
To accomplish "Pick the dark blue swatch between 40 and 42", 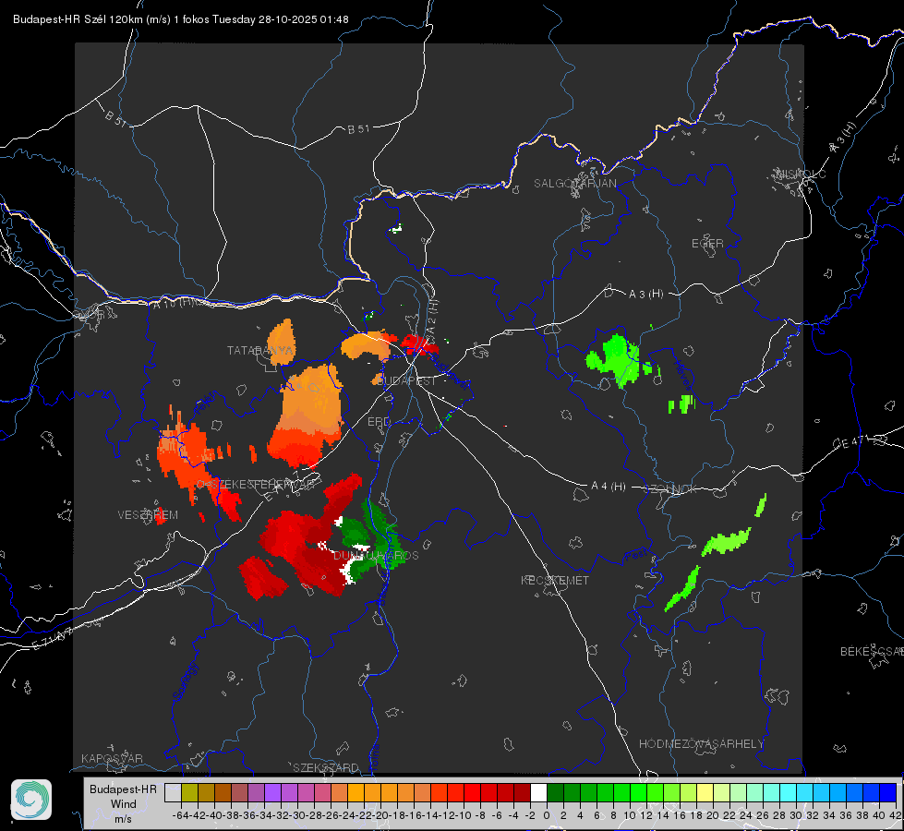I will pyautogui.click(x=888, y=792).
